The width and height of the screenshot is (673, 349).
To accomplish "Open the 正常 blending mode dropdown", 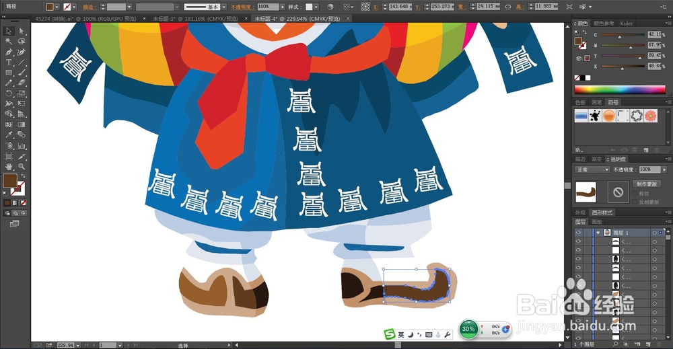I will (x=592, y=169).
